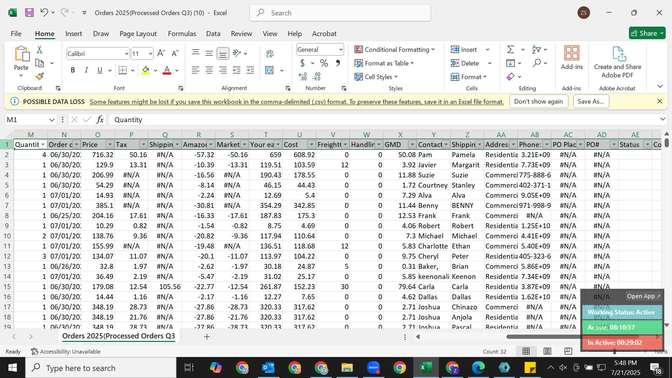
Task: Click the Add-ins grid icon
Action: (x=572, y=53)
